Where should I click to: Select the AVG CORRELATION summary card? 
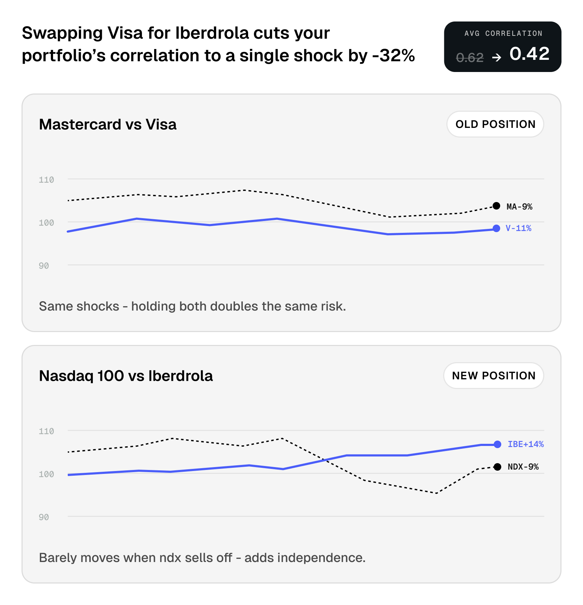click(x=503, y=47)
